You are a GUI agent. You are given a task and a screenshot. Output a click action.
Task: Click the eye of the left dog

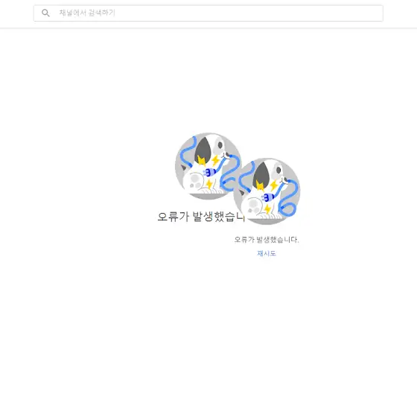(x=220, y=145)
